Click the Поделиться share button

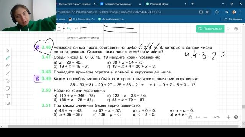point(210,29)
